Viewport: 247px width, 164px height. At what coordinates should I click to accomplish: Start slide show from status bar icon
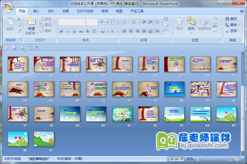pos(182,159)
